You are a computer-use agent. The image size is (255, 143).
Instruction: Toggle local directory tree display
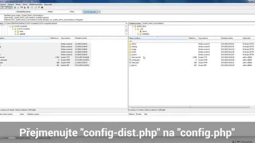point(4,8)
